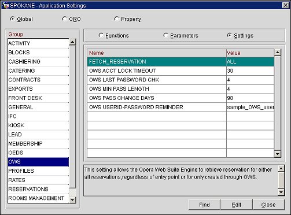
Task: Select the OWS MIN PASS LENGTH row
Action: coord(181,89)
